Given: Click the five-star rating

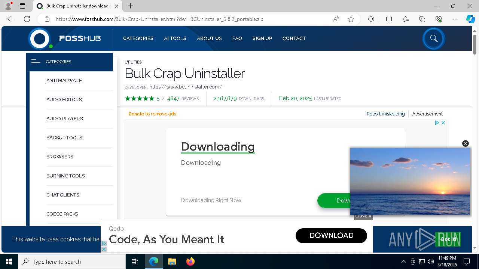Looking at the screenshot, I should tap(139, 99).
